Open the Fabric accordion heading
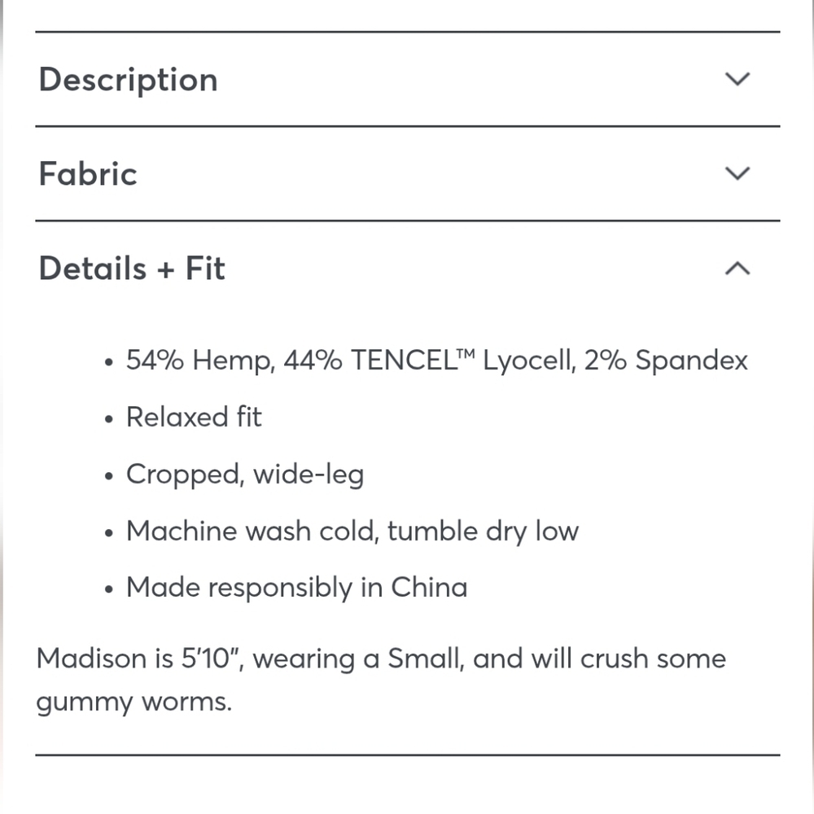814x814 pixels. click(88, 173)
